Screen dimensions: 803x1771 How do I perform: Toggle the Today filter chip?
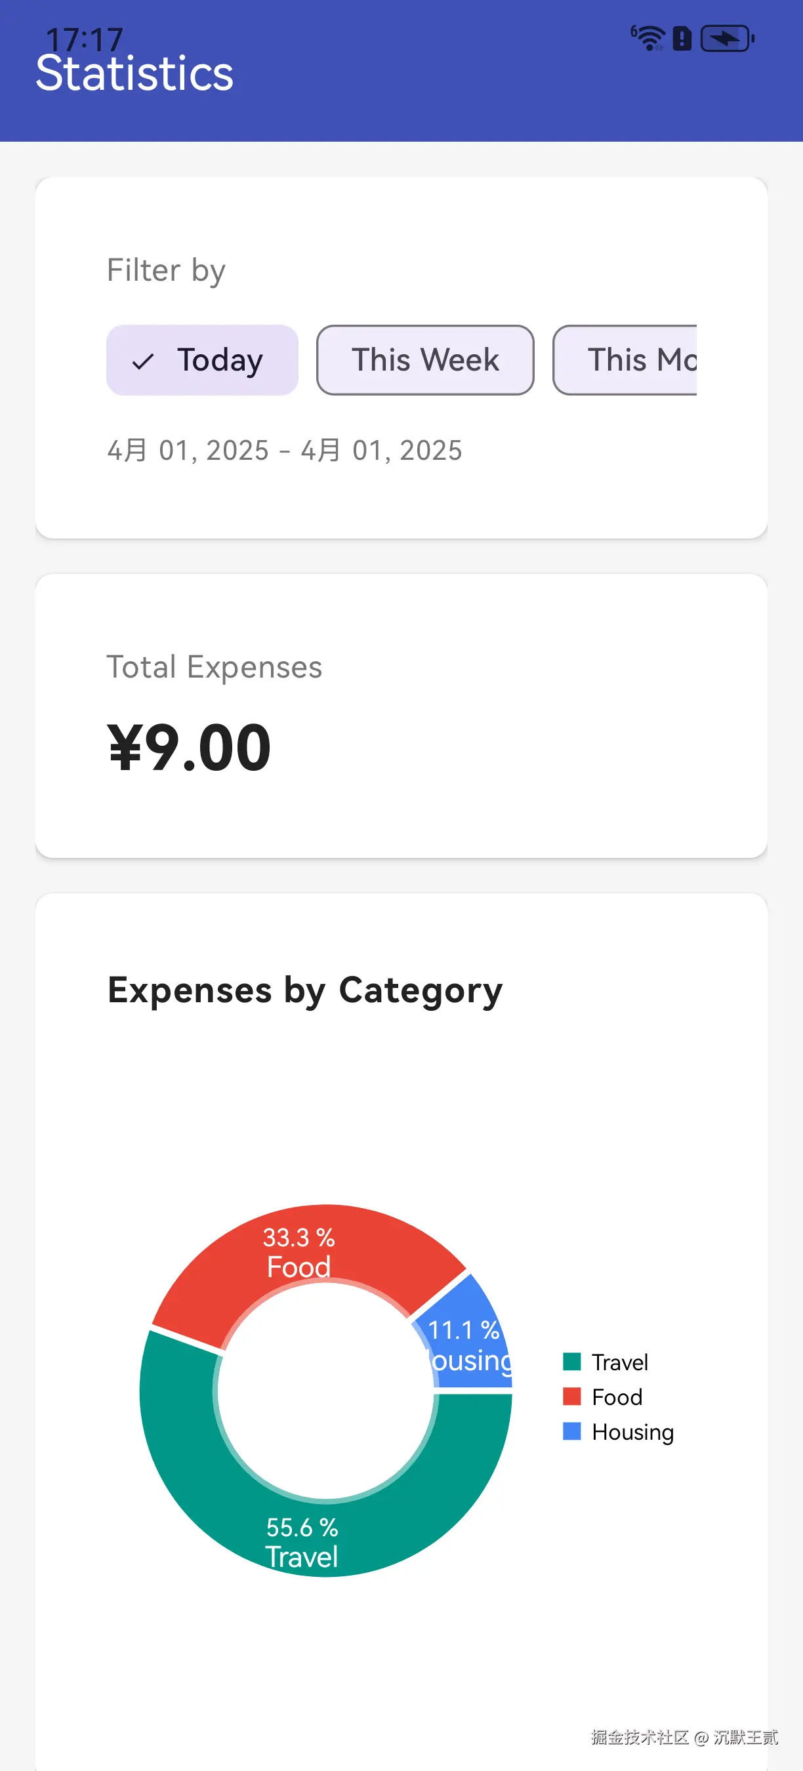(x=202, y=360)
